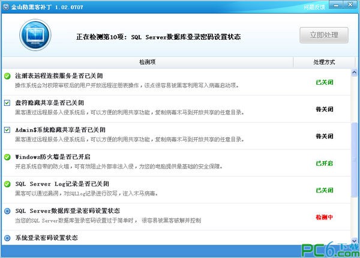This screenshot has height=258, width=360.
Task: Click the app shield icon in the title bar
Action: (6, 7)
